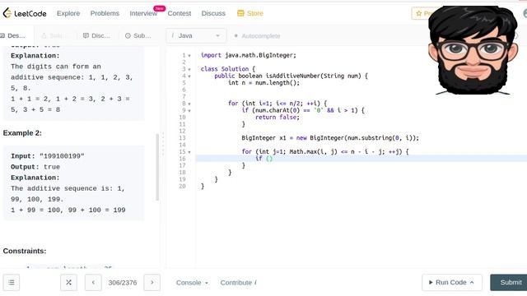
Task: Click the Run Code button
Action: [x=452, y=283]
